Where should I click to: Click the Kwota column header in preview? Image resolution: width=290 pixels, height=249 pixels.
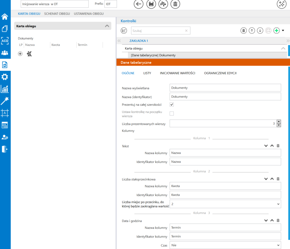(x=56, y=45)
